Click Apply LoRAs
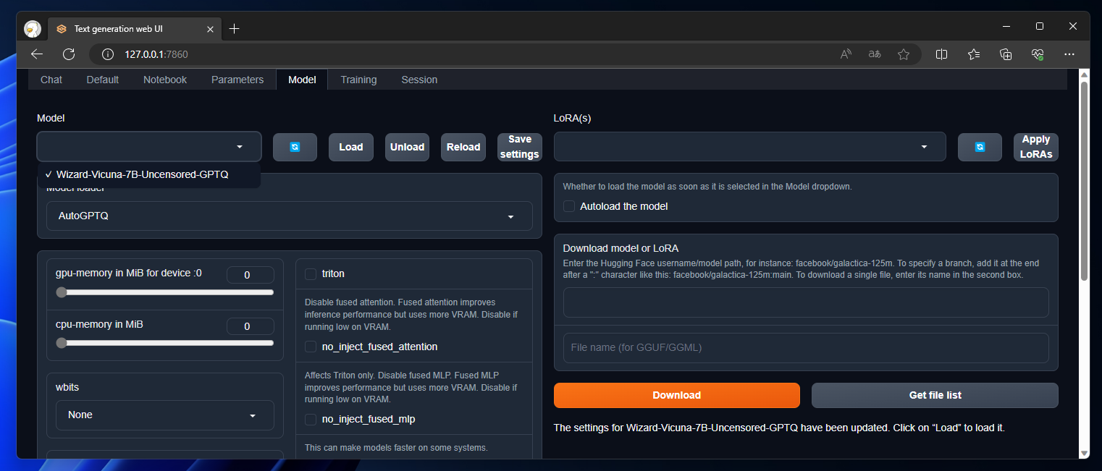This screenshot has height=471, width=1102. point(1036,147)
